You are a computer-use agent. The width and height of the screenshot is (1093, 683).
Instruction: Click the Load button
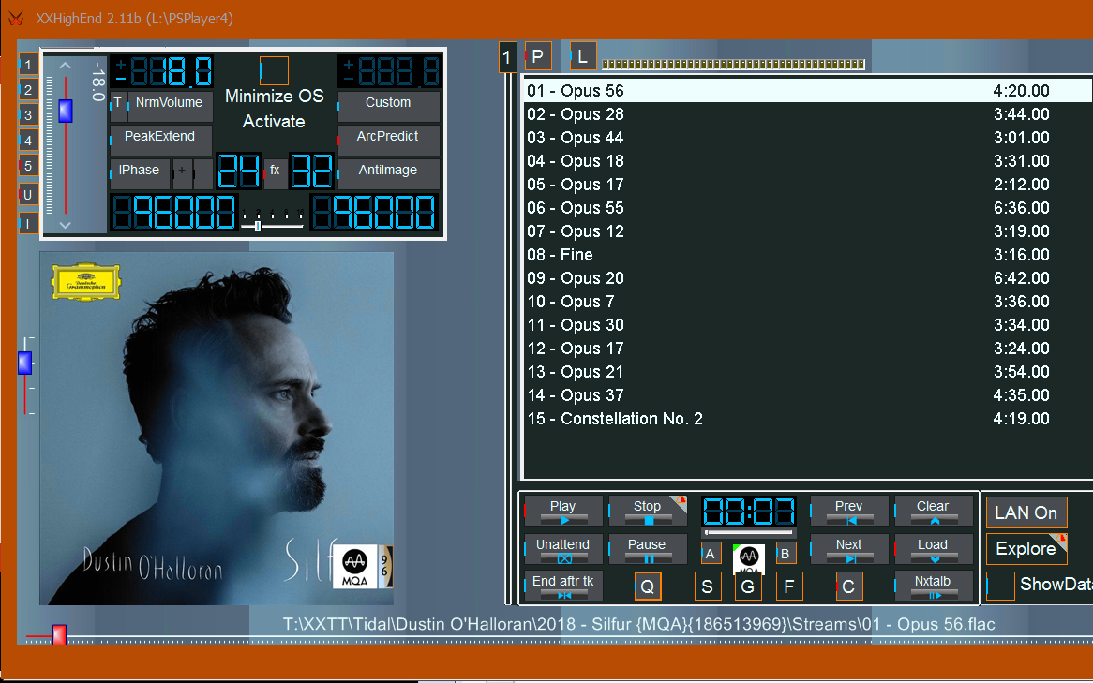click(934, 549)
